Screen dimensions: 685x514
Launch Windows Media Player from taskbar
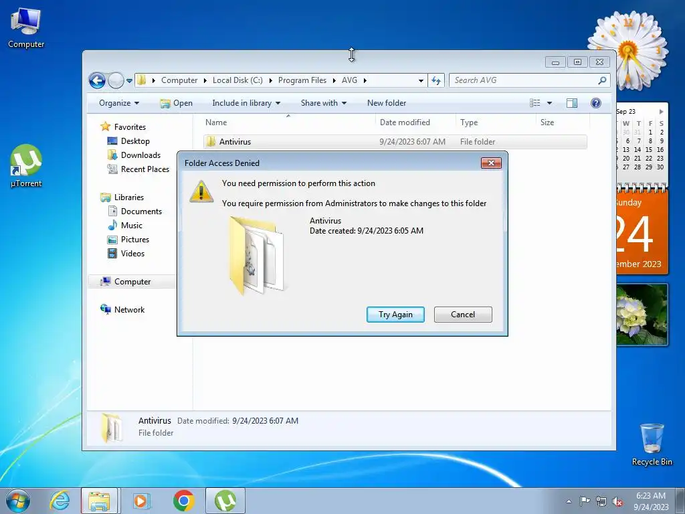pyautogui.click(x=141, y=501)
